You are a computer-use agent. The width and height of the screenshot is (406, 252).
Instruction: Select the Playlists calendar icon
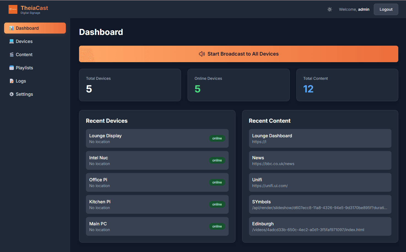12,68
